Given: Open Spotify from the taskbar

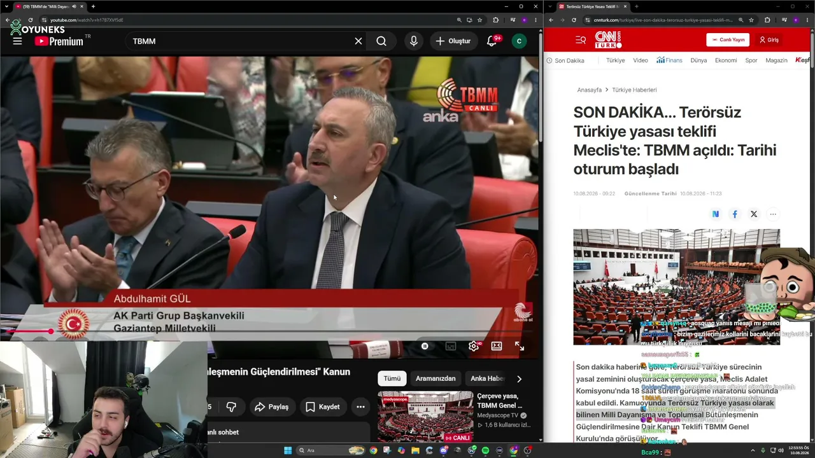Looking at the screenshot, I should pyautogui.click(x=485, y=450).
